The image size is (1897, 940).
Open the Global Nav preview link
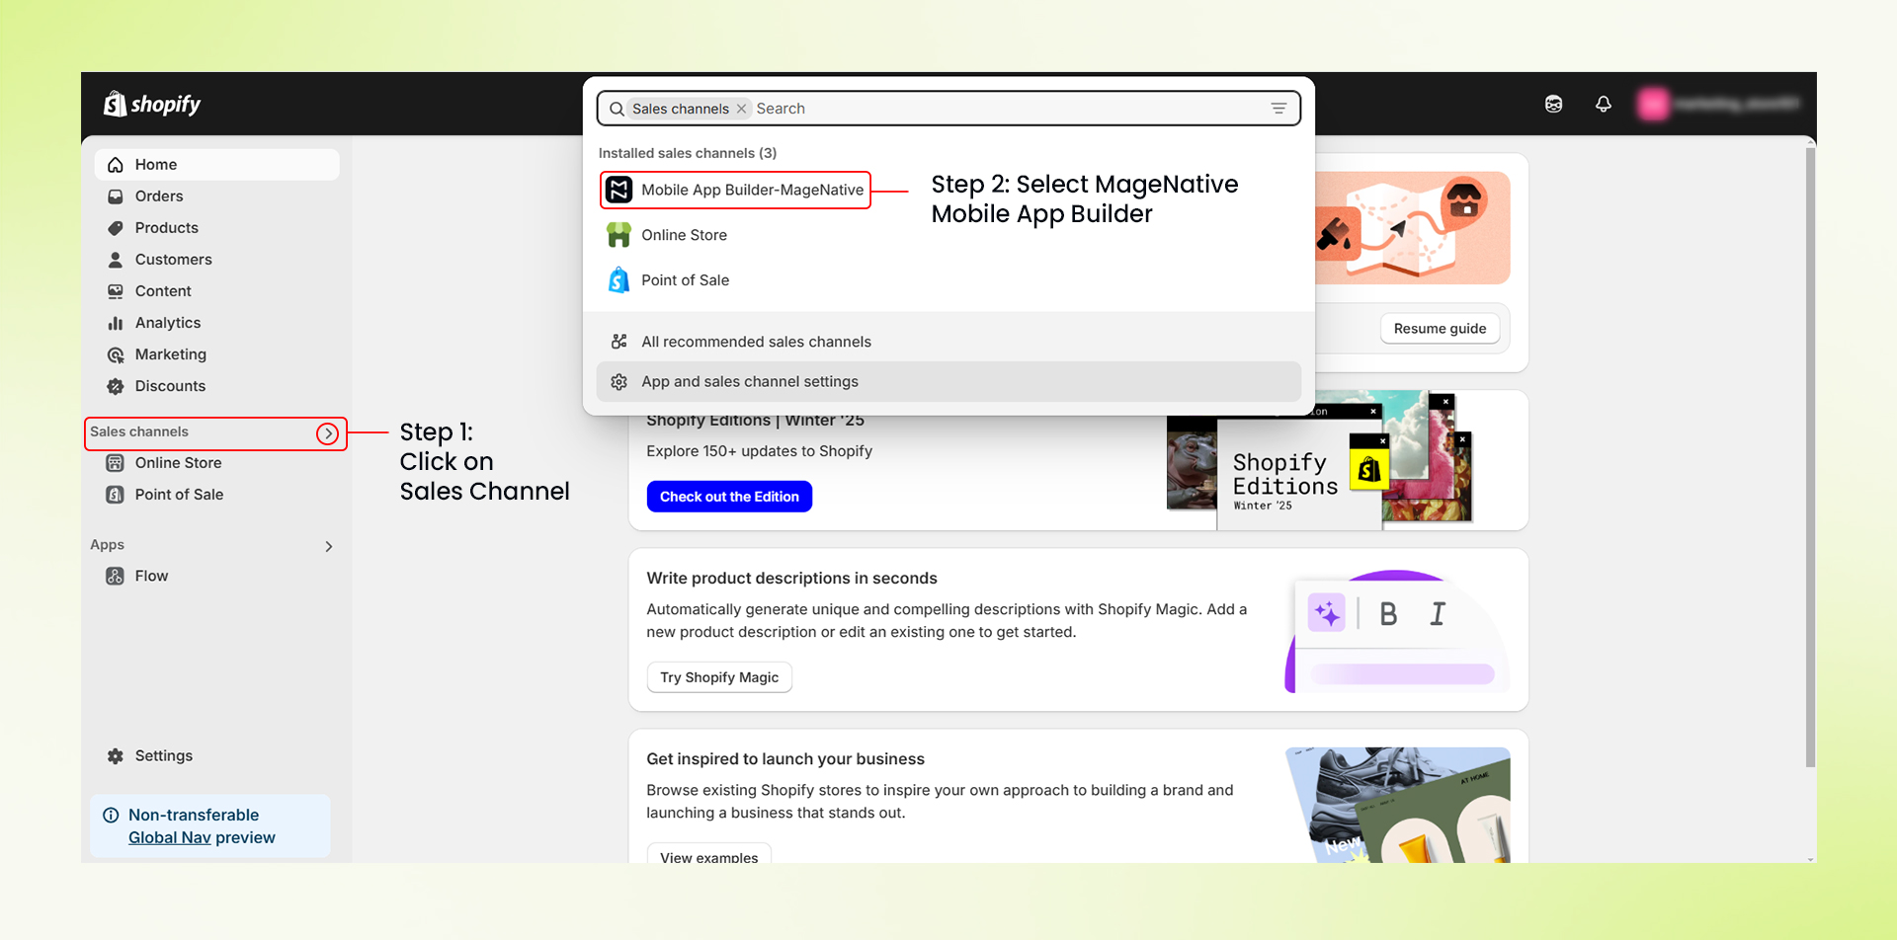[x=169, y=837]
